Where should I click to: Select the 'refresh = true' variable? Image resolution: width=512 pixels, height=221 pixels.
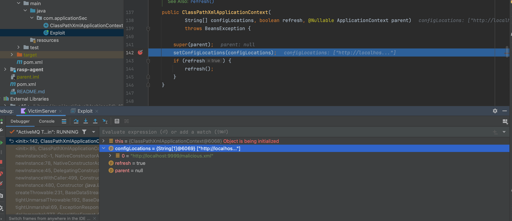click(x=130, y=163)
